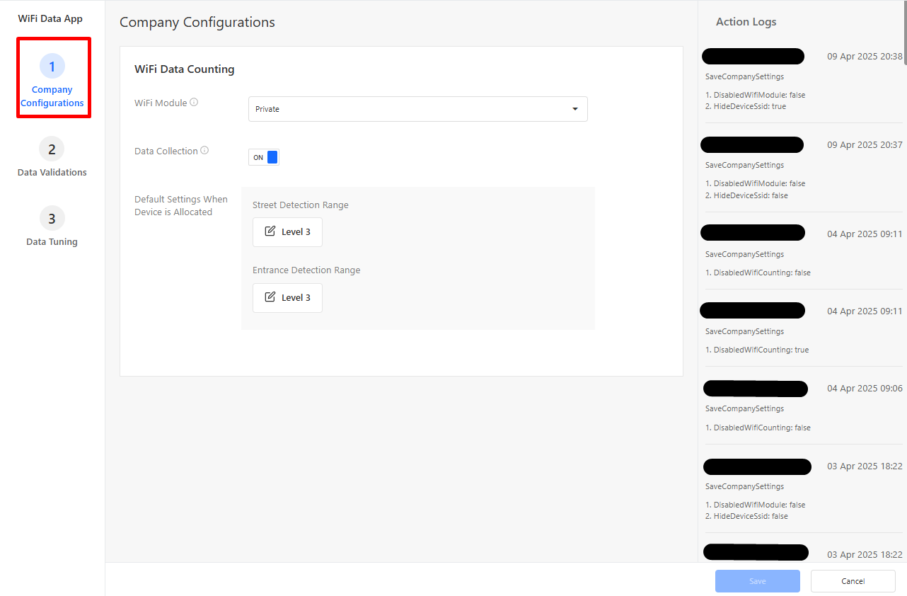This screenshot has height=596, width=907.
Task: Click the Entrance Detection Range Level 3 text
Action: coord(296,298)
